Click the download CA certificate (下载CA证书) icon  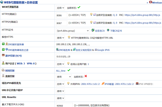point(108,30)
